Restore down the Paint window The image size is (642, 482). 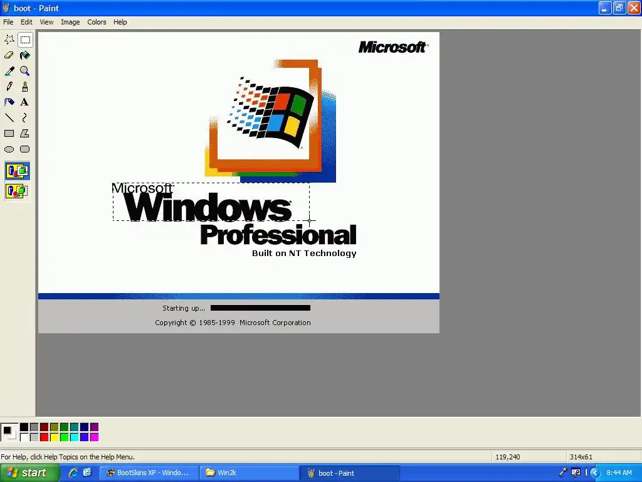(619, 8)
